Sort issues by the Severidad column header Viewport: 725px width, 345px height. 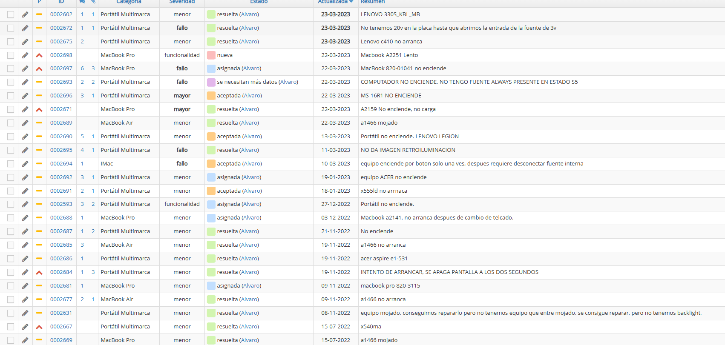(182, 2)
